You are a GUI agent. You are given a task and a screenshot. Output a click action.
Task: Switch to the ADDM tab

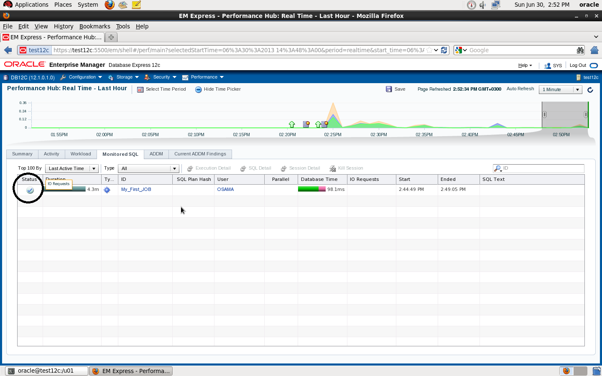pos(156,154)
